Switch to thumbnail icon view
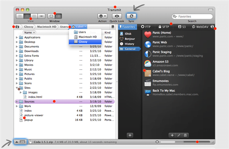This screenshot has height=149, width=229. (20, 16)
